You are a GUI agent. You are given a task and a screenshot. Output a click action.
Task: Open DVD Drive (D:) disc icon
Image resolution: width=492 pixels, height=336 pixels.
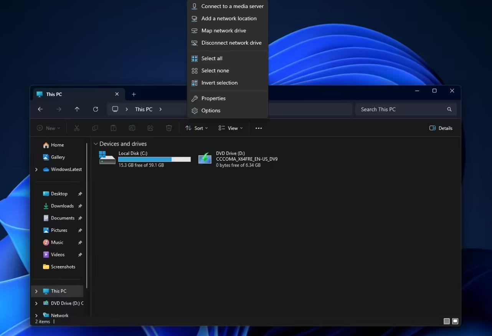click(x=205, y=158)
